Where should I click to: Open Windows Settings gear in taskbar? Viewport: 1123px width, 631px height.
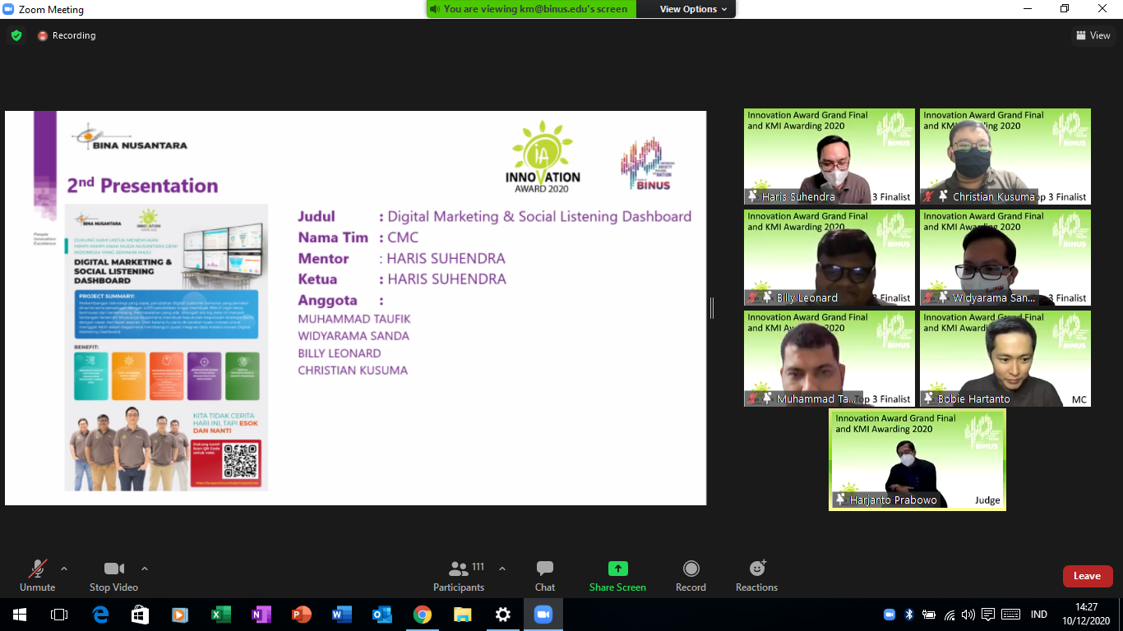[x=503, y=615]
